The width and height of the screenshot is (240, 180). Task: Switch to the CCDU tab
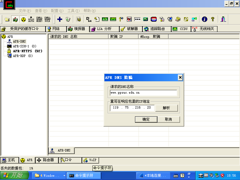tap(181, 29)
